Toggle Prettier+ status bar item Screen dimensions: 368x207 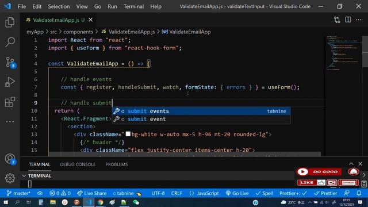pyautogui.click(x=293, y=193)
